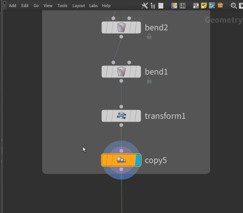Click the transform1 node name label
This screenshot has height=213, width=243.
(165, 116)
